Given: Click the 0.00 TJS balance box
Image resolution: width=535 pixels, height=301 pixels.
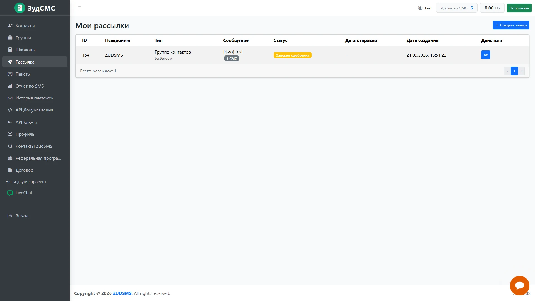Looking at the screenshot, I should tap(492, 8).
